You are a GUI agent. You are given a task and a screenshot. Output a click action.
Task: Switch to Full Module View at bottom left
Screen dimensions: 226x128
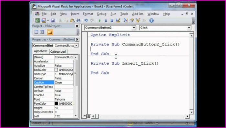pyautogui.click(x=89, y=116)
